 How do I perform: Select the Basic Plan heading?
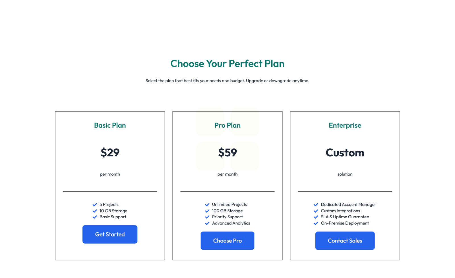coord(110,125)
